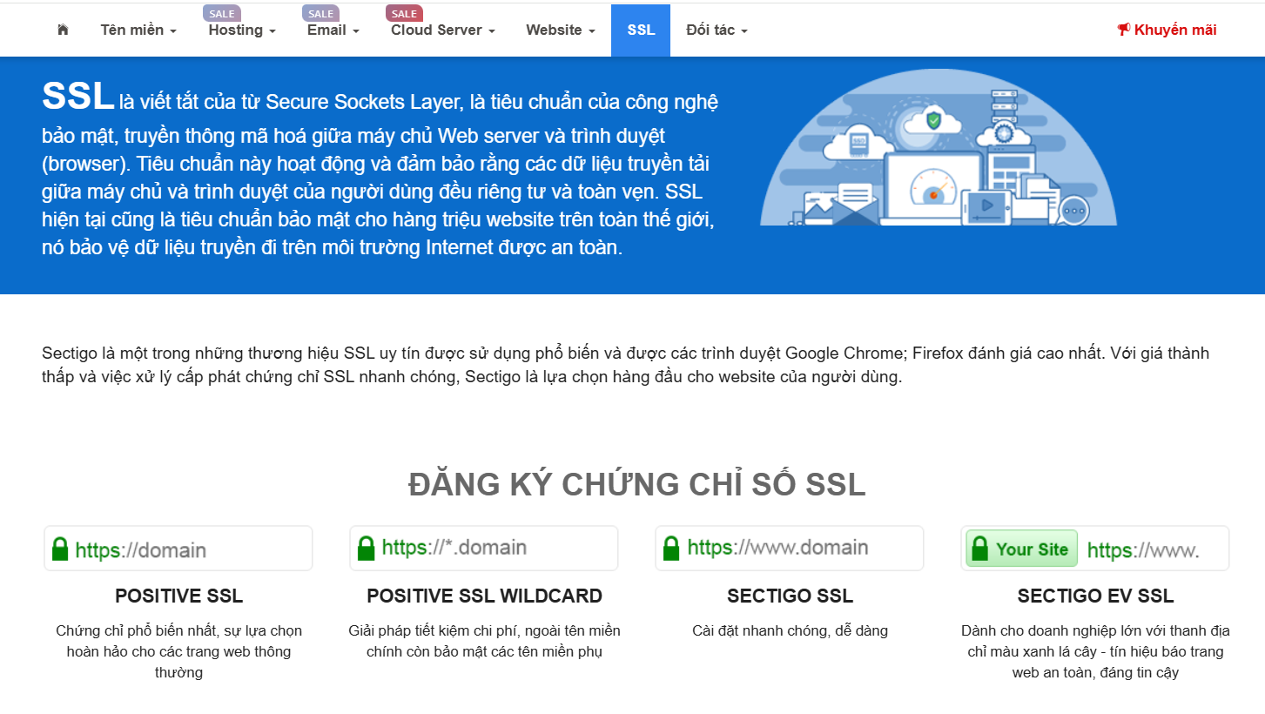Click the paragraph starting 'Sectigo là một trong'
The width and height of the screenshot is (1265, 714).
click(x=625, y=366)
